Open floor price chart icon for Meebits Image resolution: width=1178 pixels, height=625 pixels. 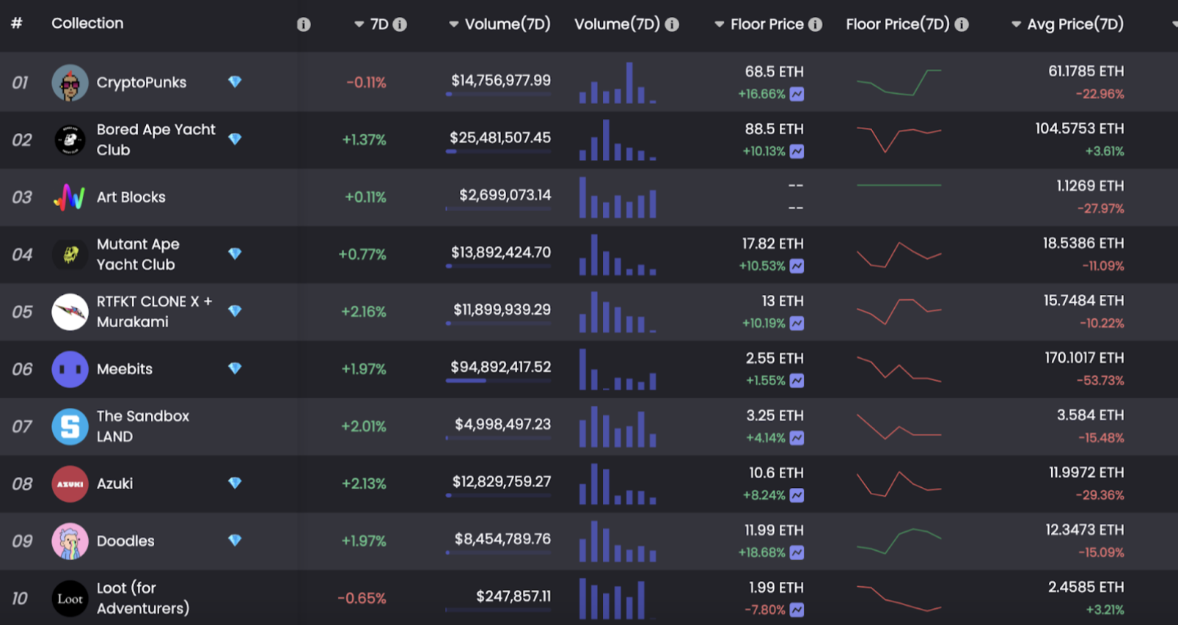(797, 381)
